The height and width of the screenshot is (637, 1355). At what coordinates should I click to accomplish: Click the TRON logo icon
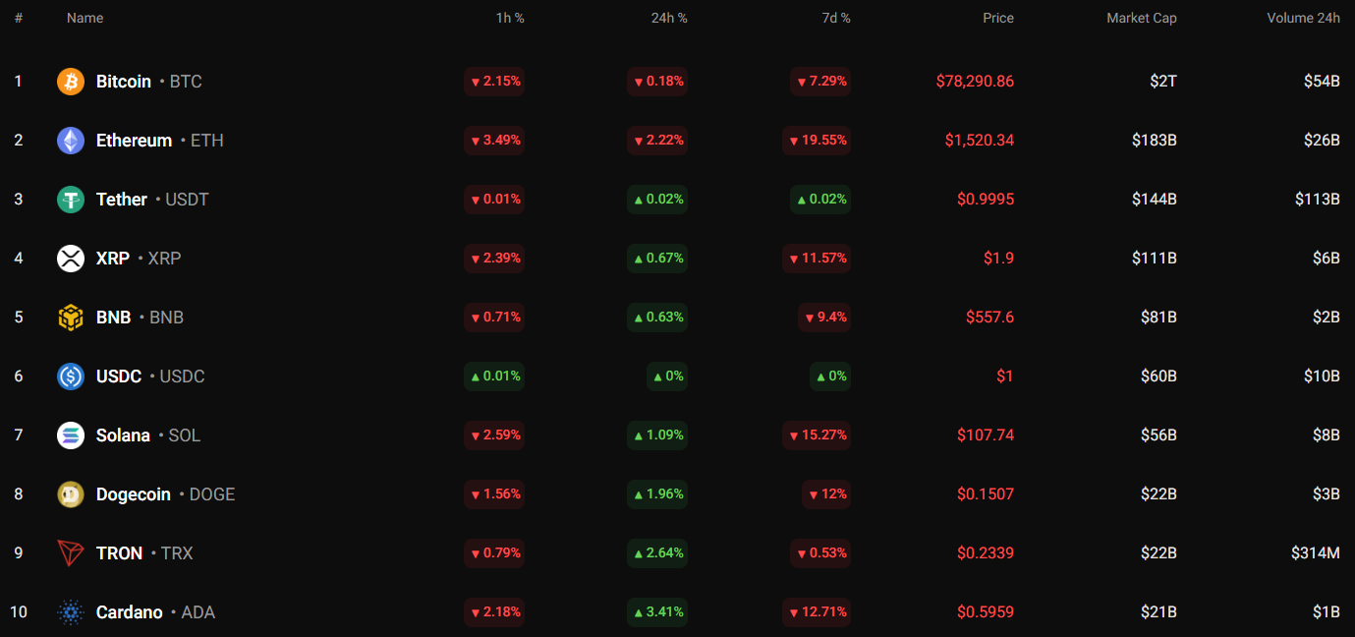(71, 553)
